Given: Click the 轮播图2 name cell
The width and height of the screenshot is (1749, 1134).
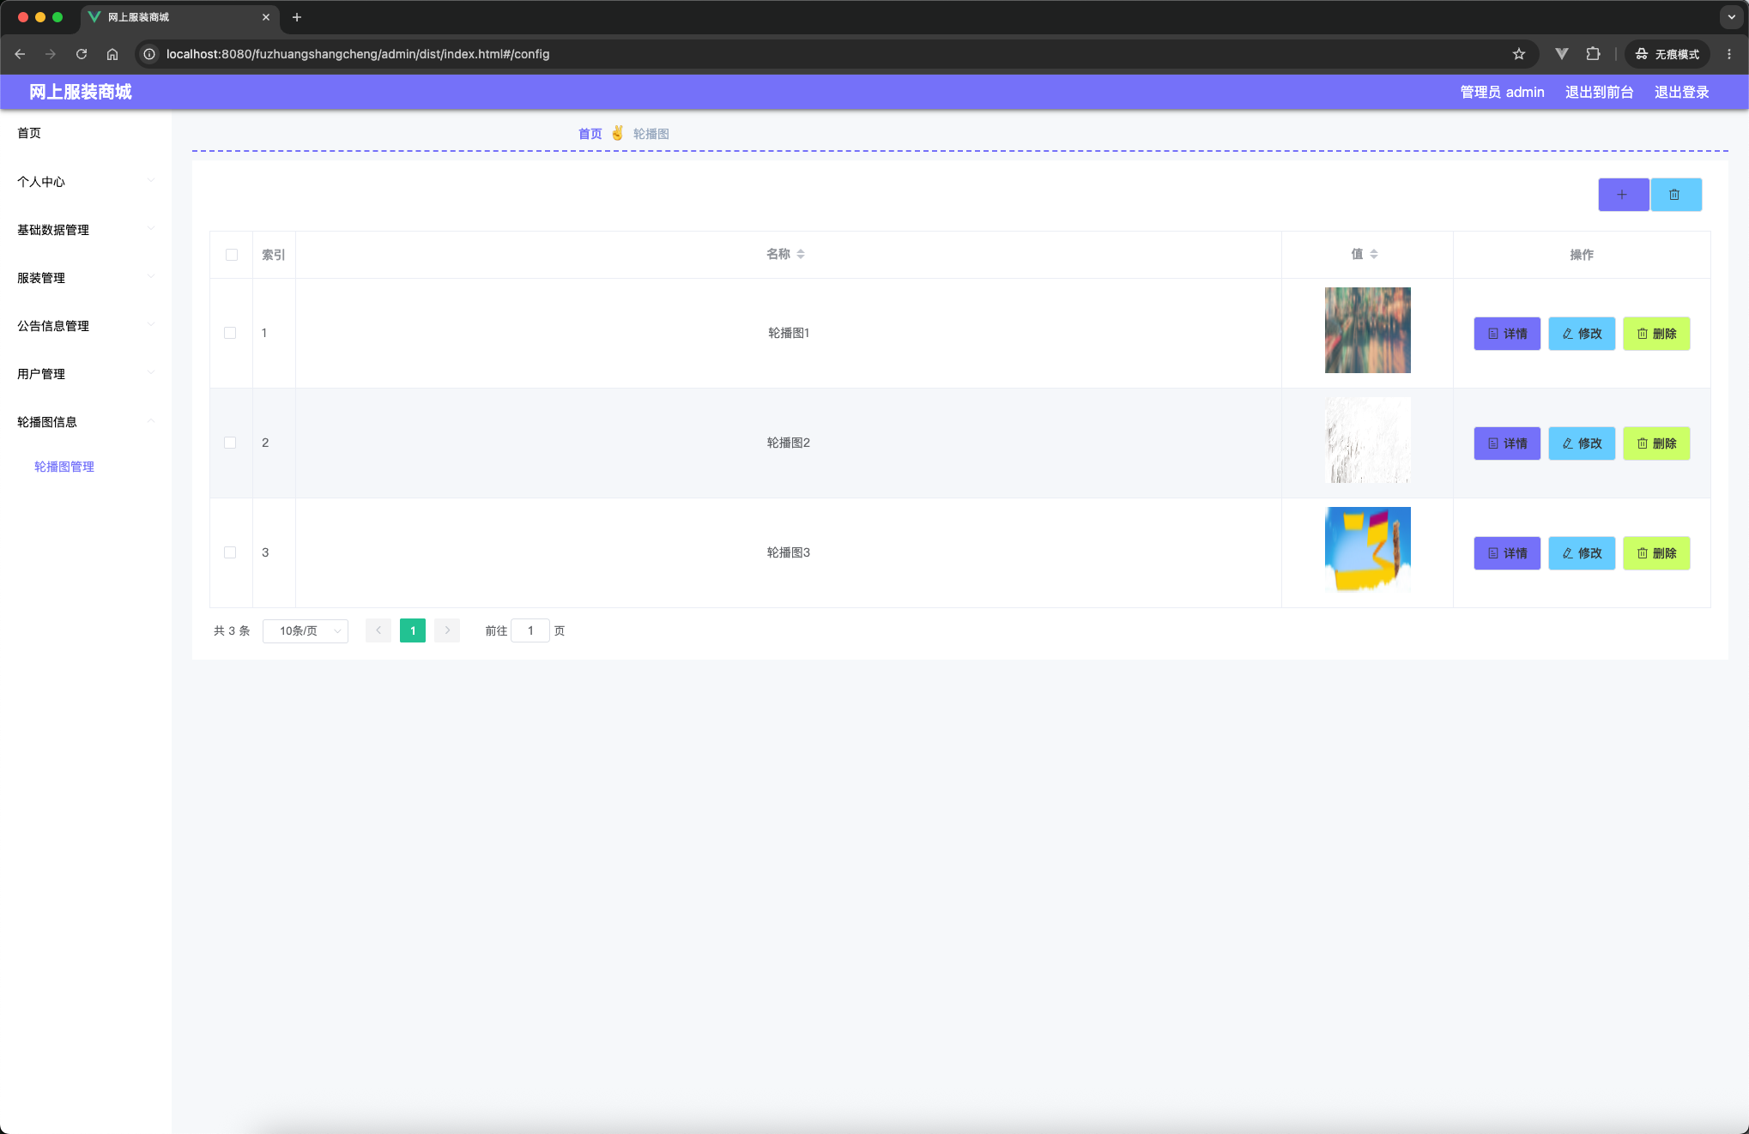Looking at the screenshot, I should (x=789, y=443).
